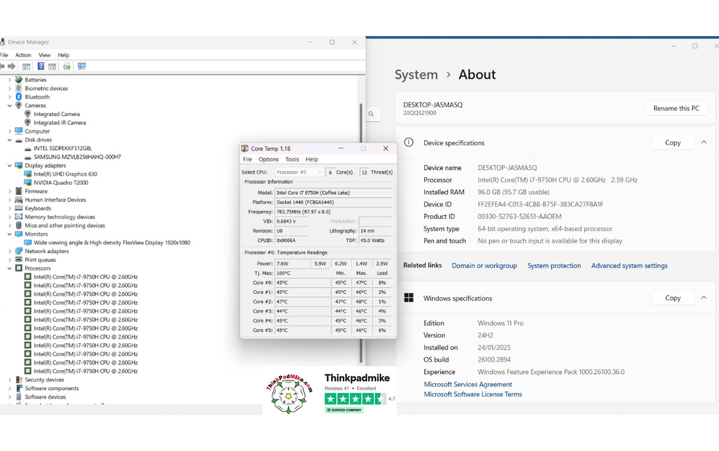Select Memory technology devices category
719x451 pixels.
(x=60, y=217)
